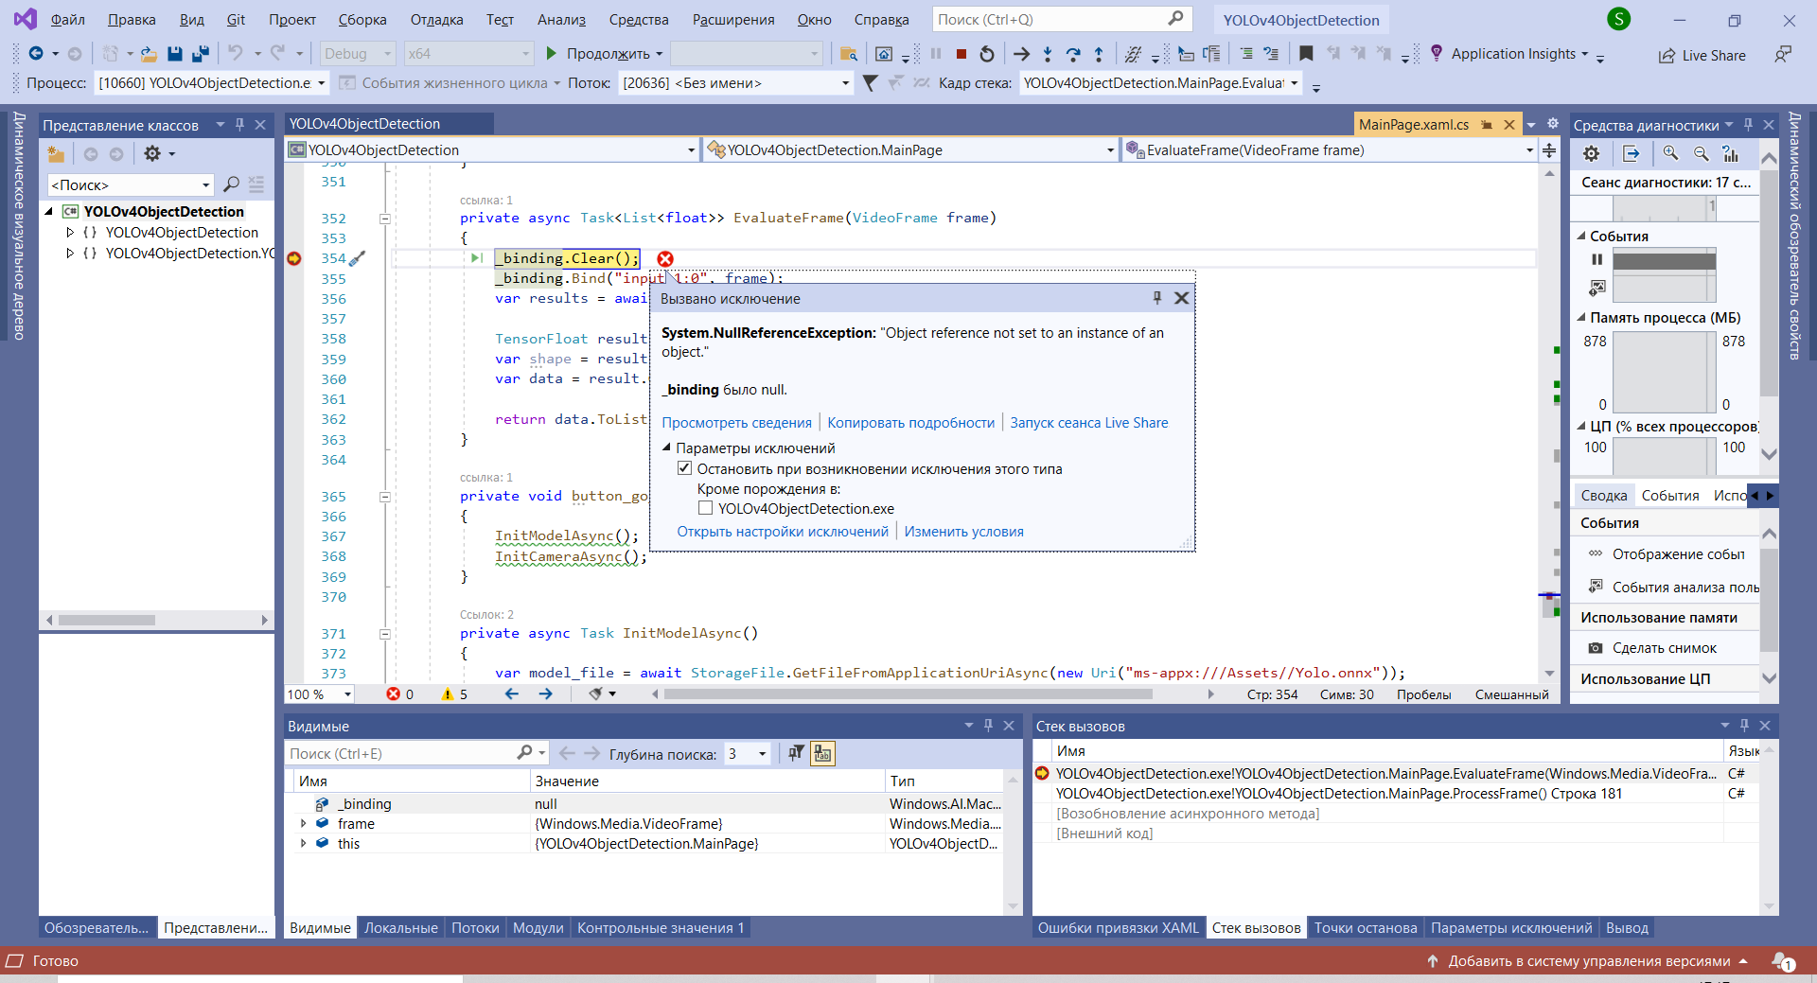Click the Send Feedback icon

(x=1783, y=55)
